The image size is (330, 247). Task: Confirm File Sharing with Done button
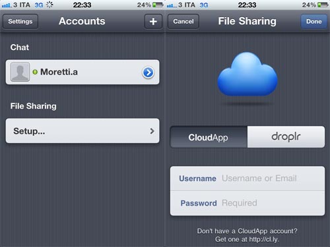pos(313,21)
